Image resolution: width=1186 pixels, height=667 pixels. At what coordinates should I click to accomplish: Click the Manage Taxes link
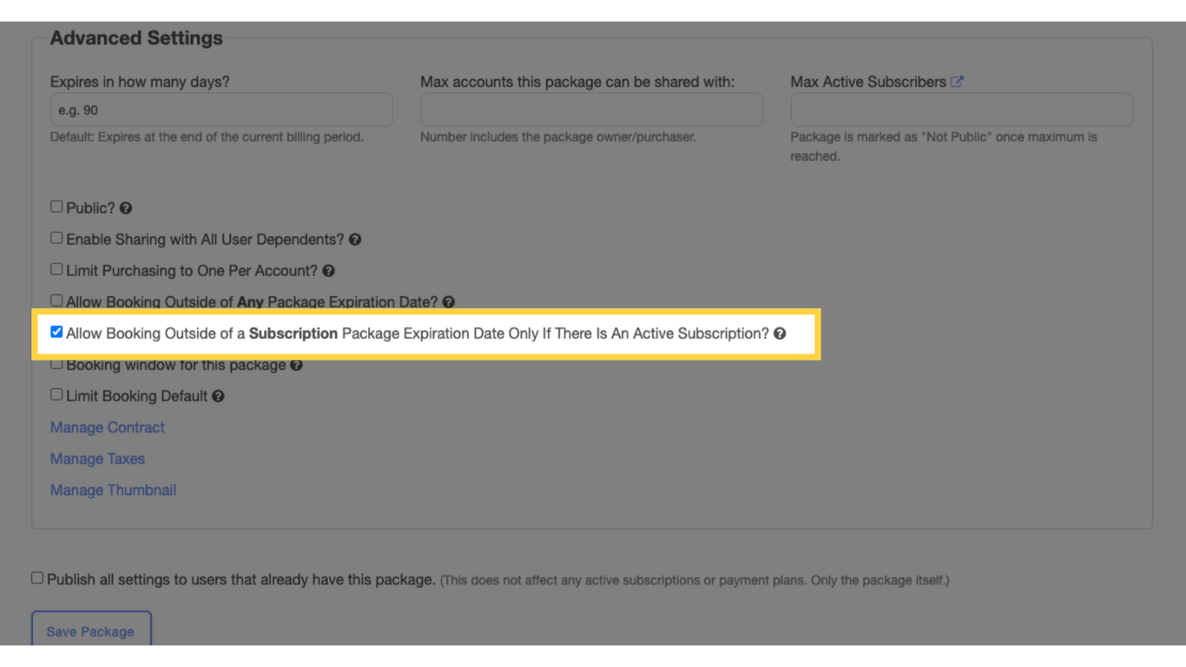click(97, 459)
